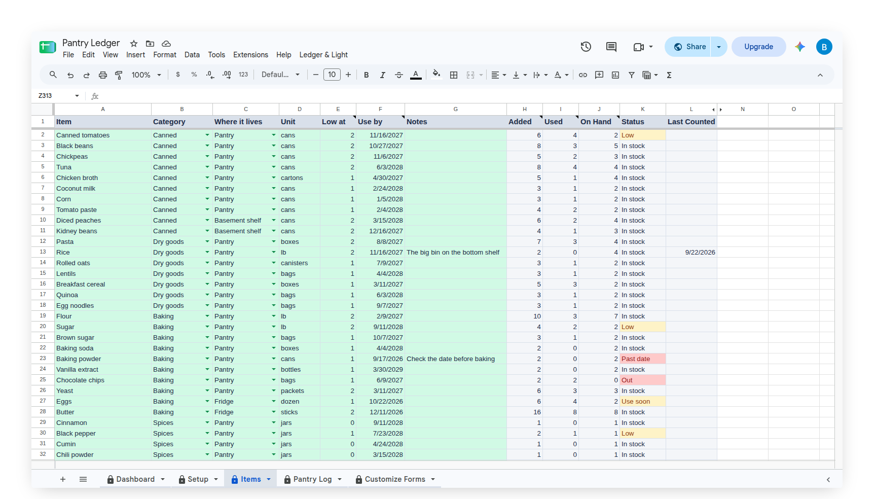Toggle italic formatting
This screenshot has height=499, width=874.
pyautogui.click(x=383, y=75)
